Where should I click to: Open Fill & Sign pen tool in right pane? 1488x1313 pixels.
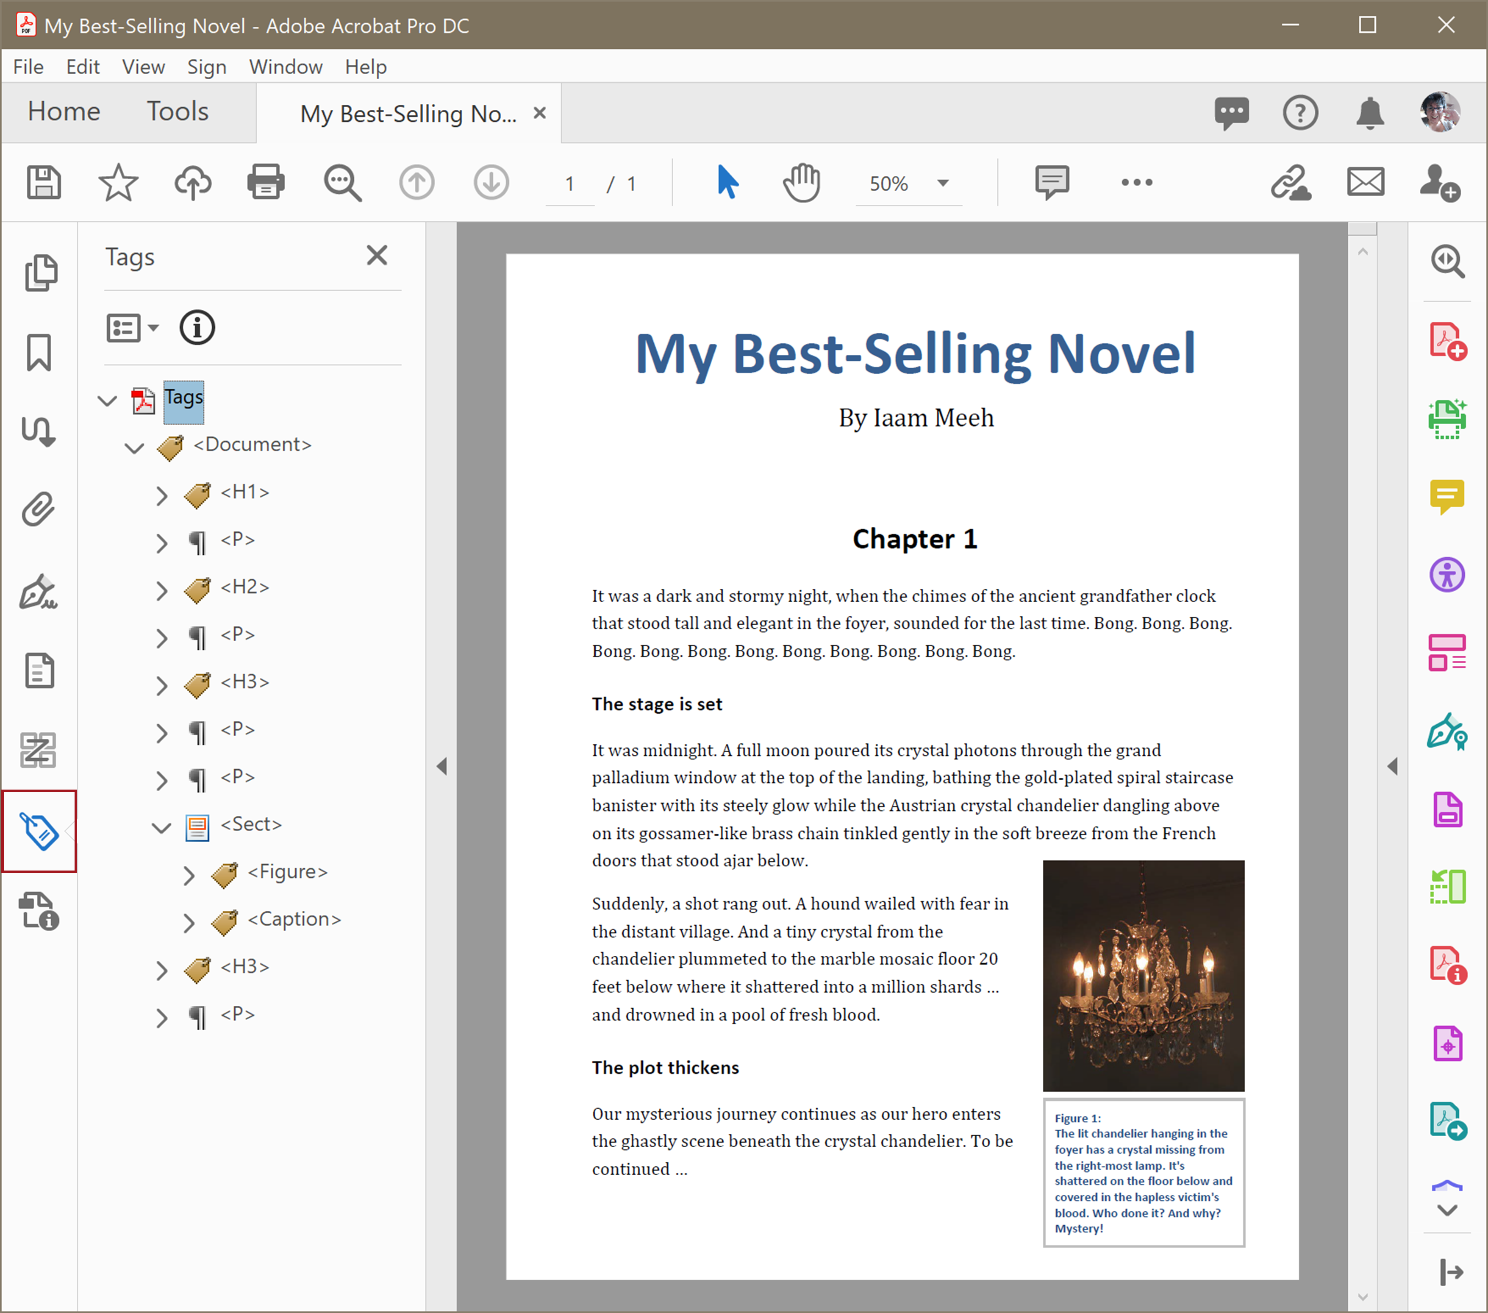1447,732
